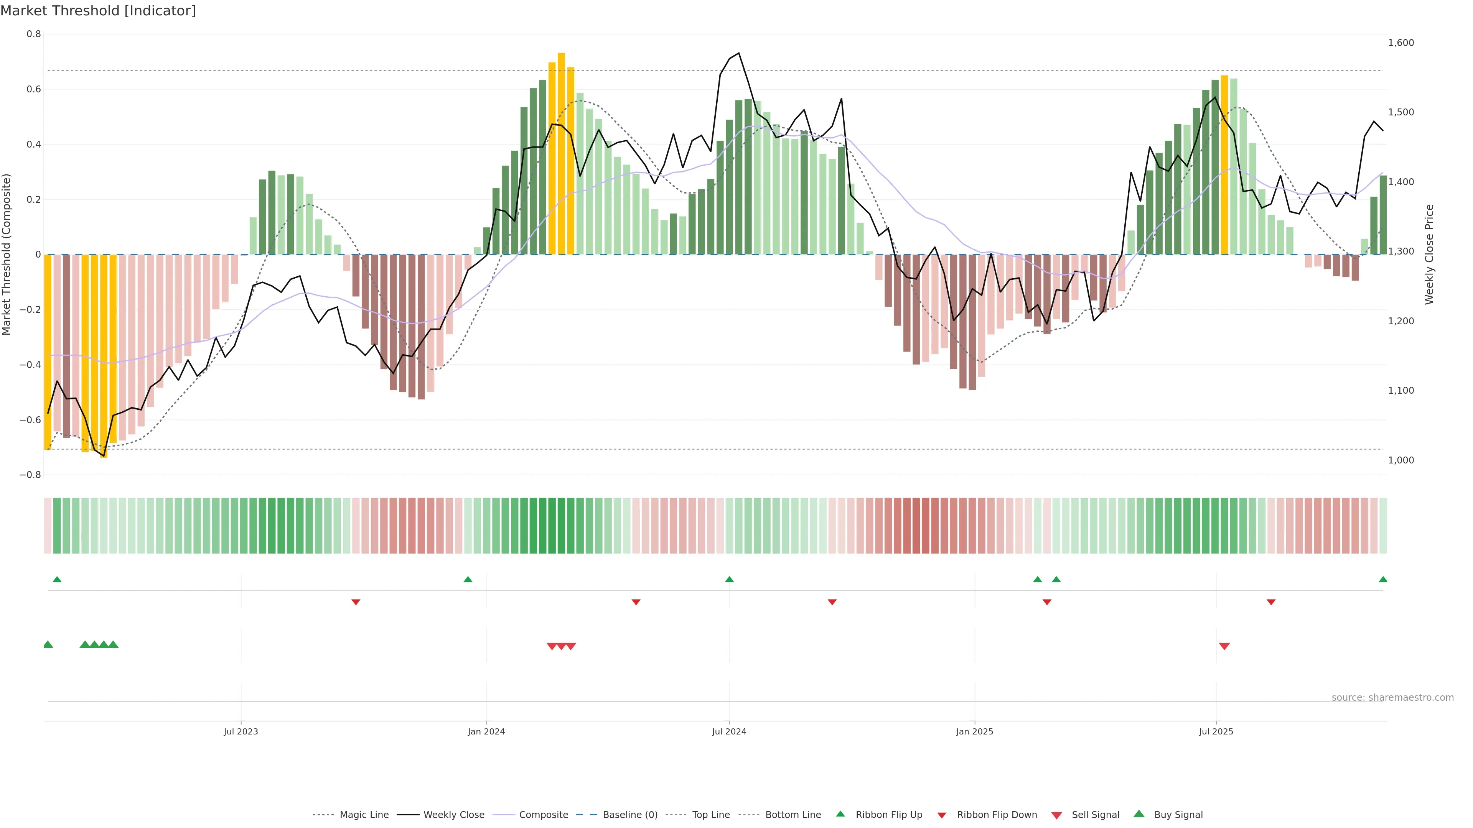The image size is (1473, 828).
Task: Click the Buy Signal legend marker icon
Action: [x=1139, y=814]
